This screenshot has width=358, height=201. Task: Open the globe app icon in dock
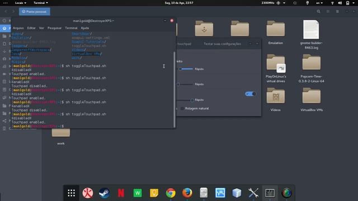click(286, 193)
